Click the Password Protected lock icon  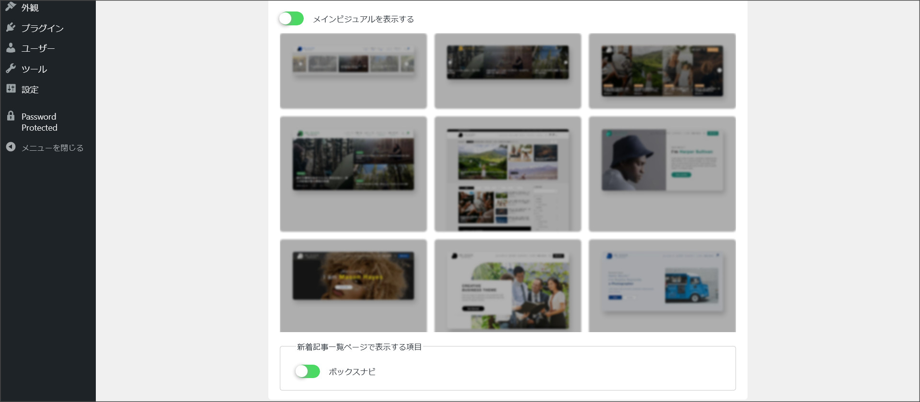pyautogui.click(x=11, y=116)
